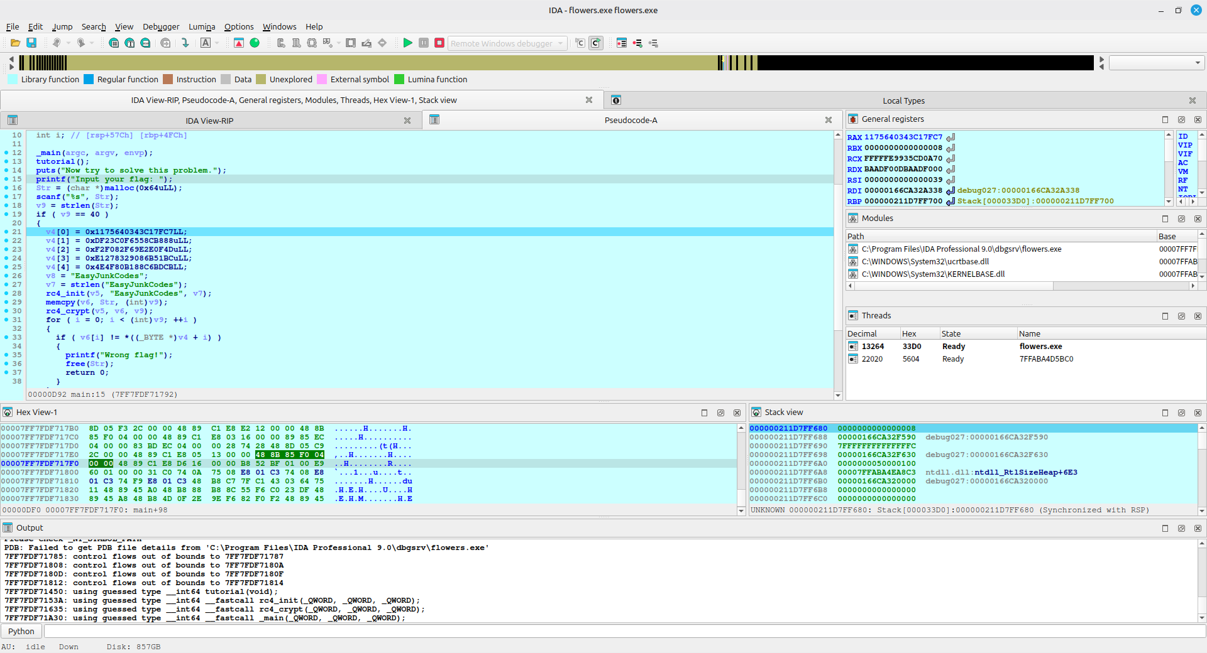Switch to the Local Types tab
1207x653 pixels.
pyautogui.click(x=903, y=100)
